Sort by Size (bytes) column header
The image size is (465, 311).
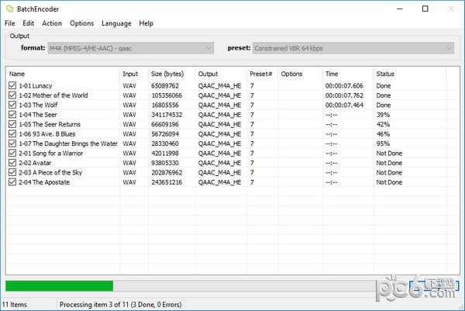(x=170, y=74)
